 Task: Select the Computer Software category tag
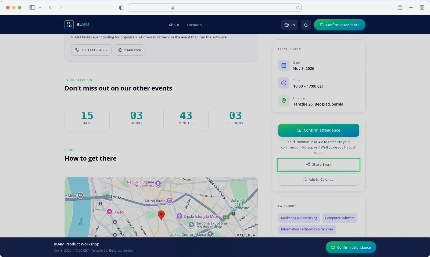pyautogui.click(x=340, y=218)
